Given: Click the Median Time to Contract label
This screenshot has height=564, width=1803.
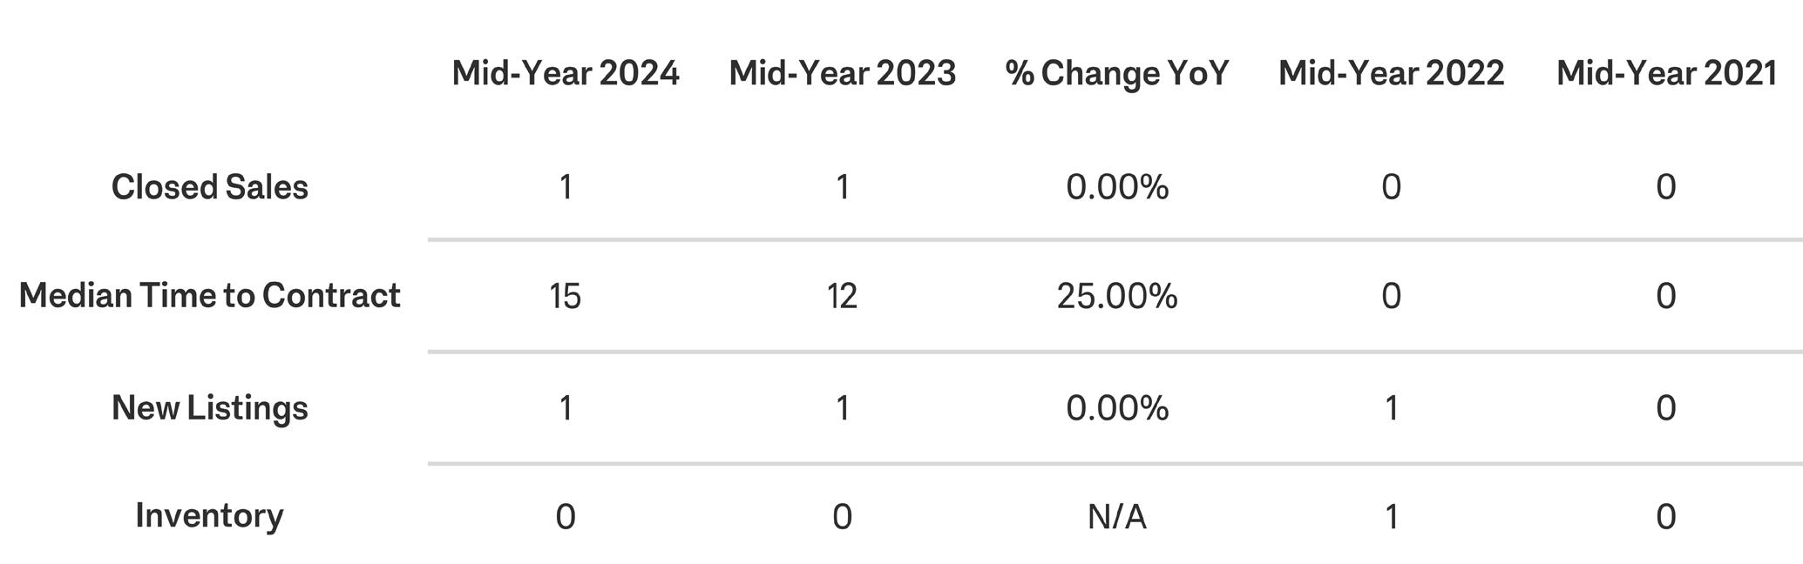Looking at the screenshot, I should click(x=210, y=296).
